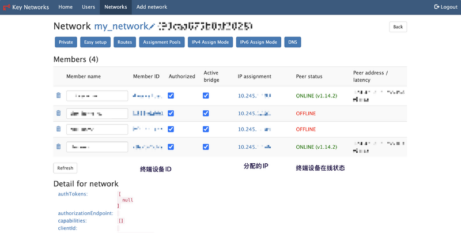The width and height of the screenshot is (461, 233).
Task: Open the IPv6 Assign Mode options
Action: click(x=258, y=42)
